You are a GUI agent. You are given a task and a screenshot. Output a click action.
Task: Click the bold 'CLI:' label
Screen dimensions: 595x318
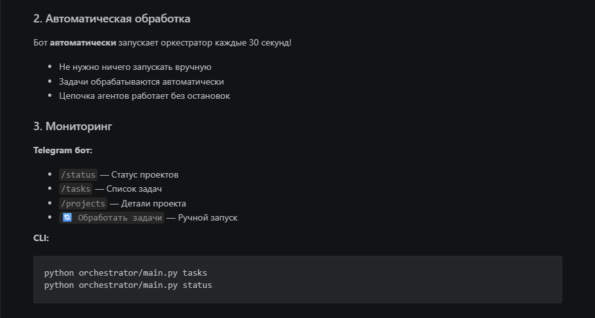coord(41,238)
